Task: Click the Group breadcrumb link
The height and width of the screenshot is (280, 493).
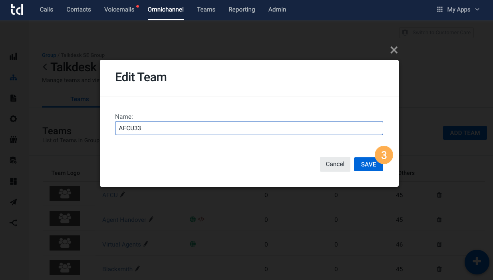Action: click(49, 55)
